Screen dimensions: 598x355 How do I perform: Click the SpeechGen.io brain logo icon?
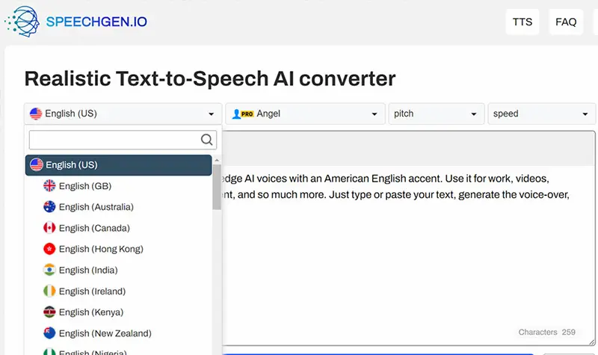click(22, 22)
